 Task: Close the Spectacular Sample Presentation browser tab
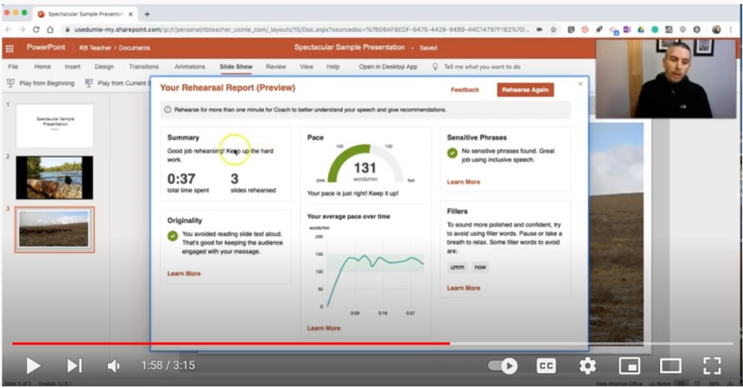point(130,14)
